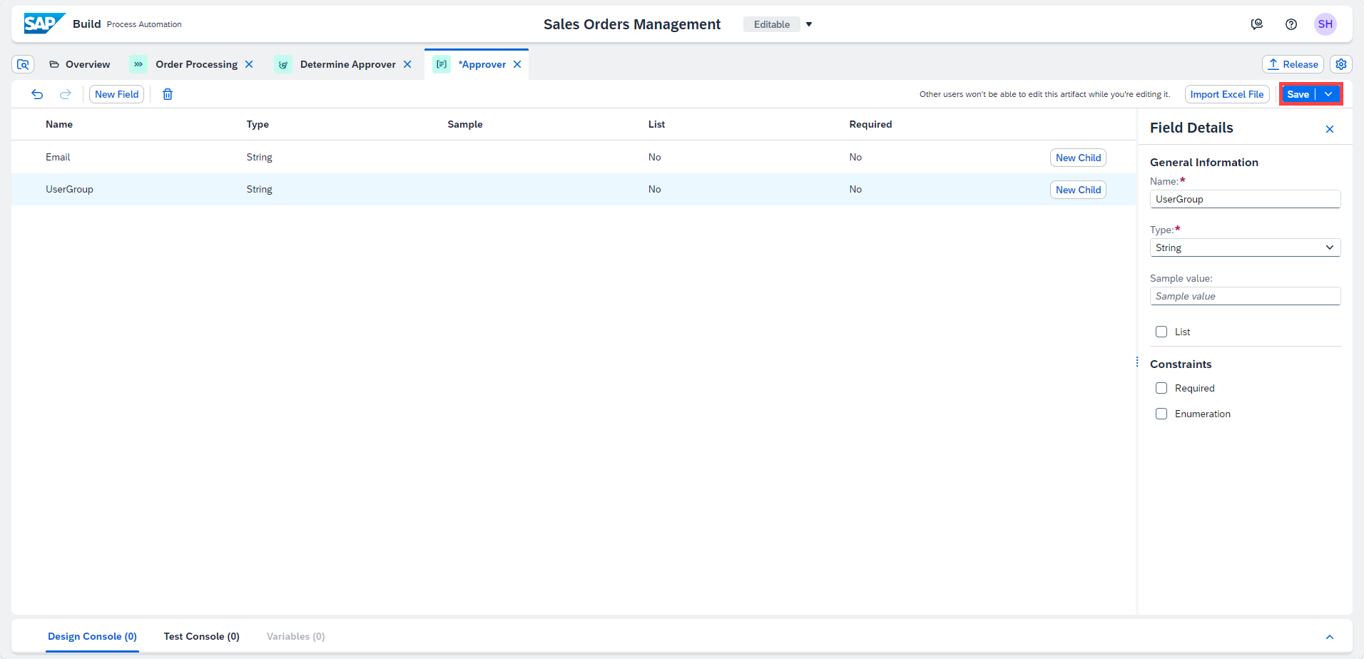Viewport: 1364px width, 659px height.
Task: Click the Save button
Action: [1298, 94]
